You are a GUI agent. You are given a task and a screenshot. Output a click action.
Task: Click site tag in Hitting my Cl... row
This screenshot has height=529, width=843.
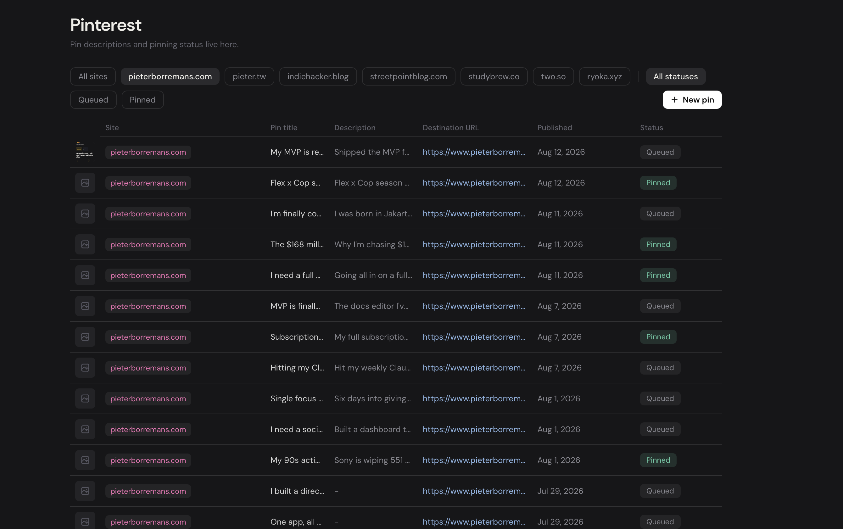tap(148, 368)
